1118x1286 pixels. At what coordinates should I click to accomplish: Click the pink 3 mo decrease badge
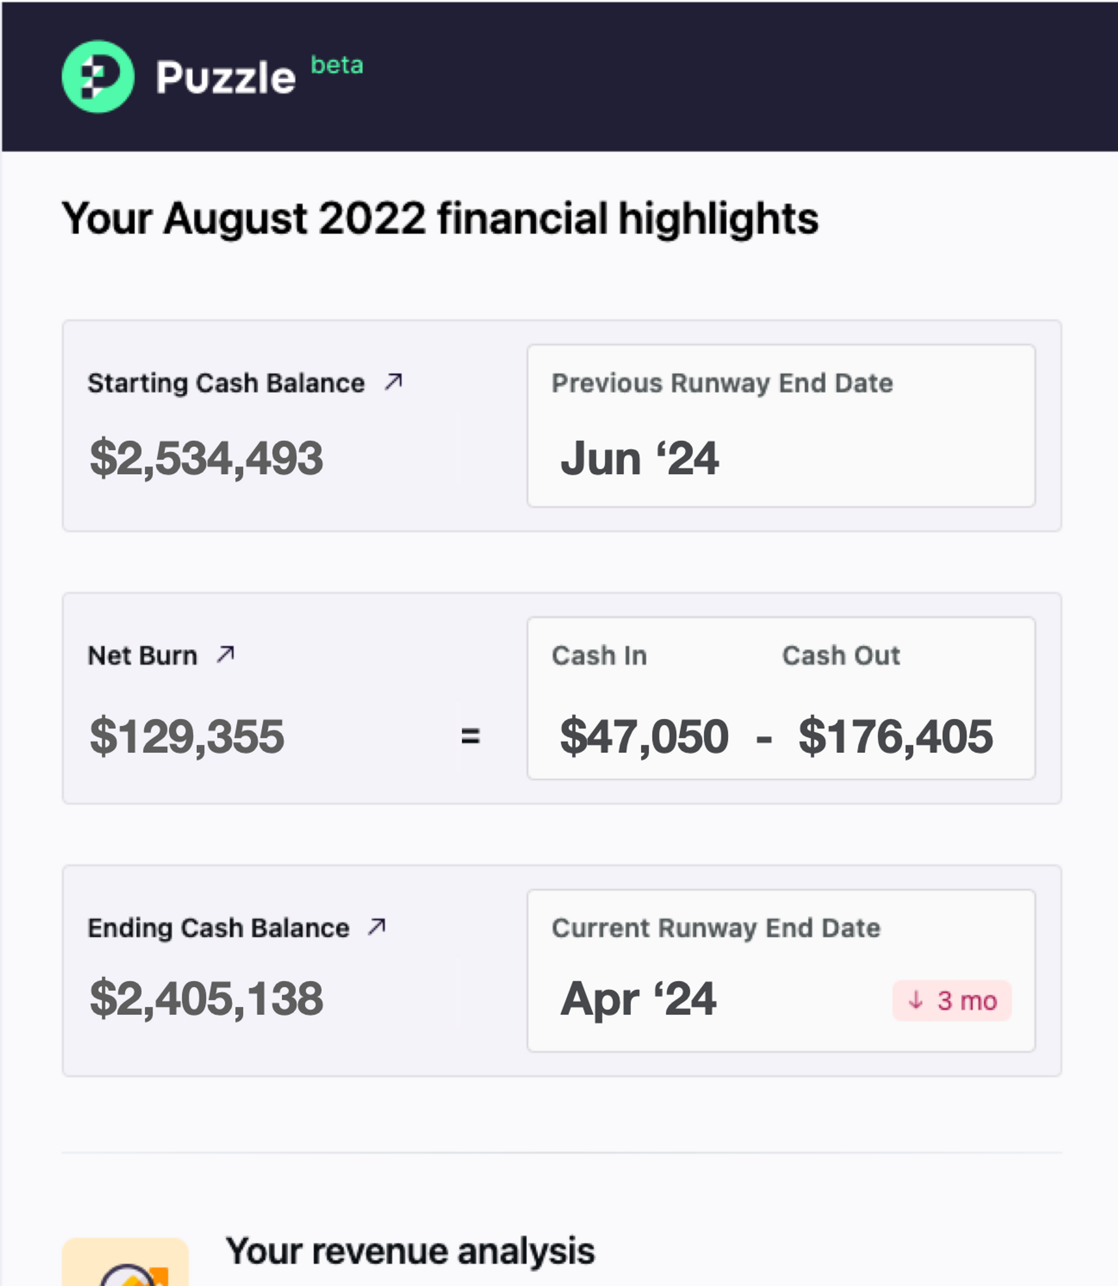point(952,1001)
